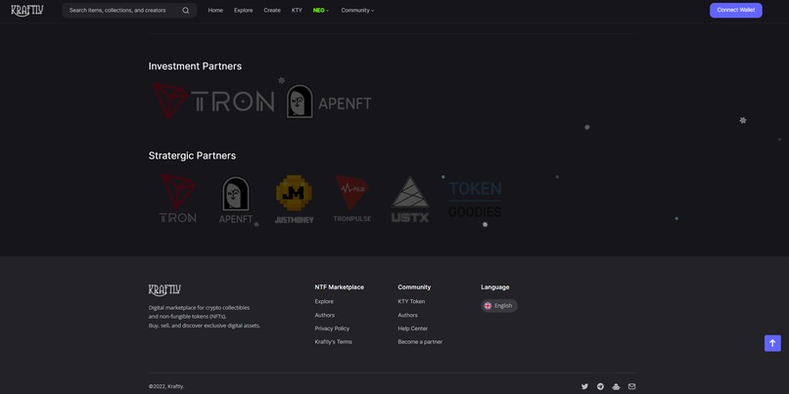Open the Help Center link
The width and height of the screenshot is (789, 394).
(413, 328)
